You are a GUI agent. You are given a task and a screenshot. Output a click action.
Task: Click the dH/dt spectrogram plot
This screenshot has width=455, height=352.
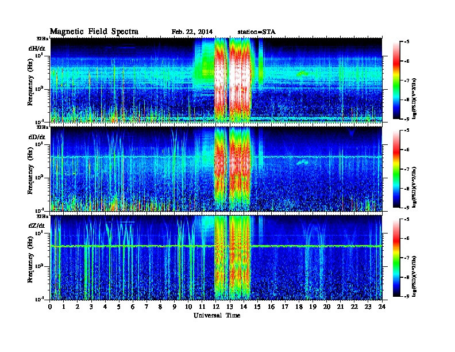[x=216, y=80]
